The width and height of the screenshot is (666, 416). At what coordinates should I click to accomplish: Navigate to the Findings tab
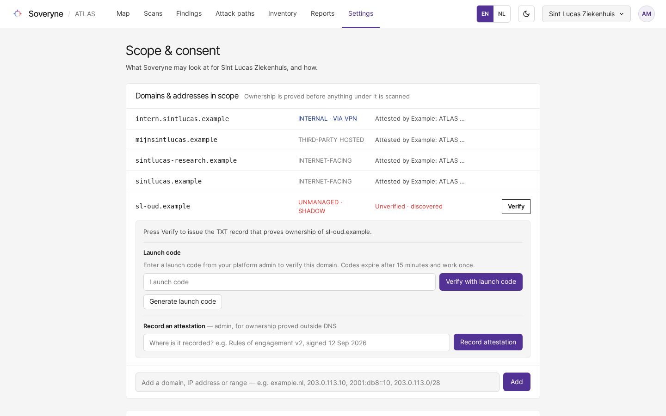pos(189,14)
